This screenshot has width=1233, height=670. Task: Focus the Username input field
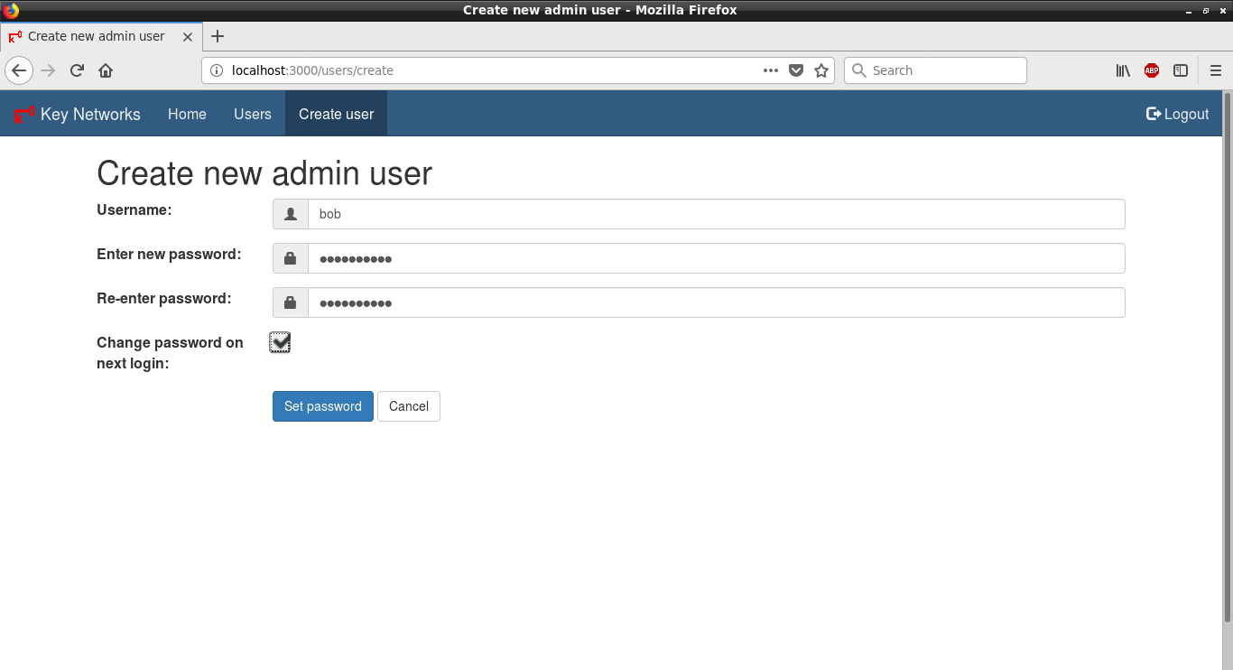(716, 214)
